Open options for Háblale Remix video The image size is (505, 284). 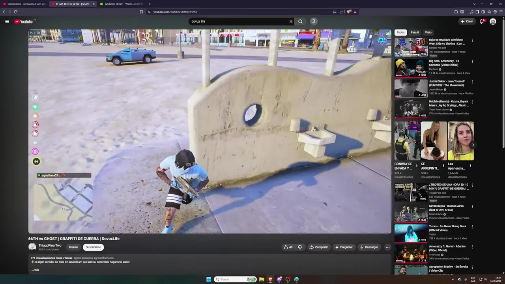(x=472, y=102)
